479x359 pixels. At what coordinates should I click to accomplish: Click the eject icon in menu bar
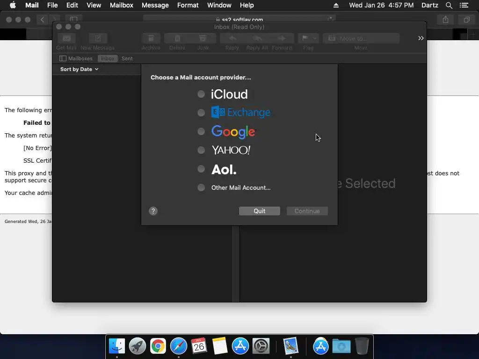click(x=336, y=5)
